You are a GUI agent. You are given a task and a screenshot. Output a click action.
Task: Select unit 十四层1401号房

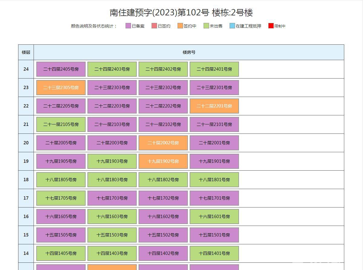pyautogui.click(x=214, y=253)
